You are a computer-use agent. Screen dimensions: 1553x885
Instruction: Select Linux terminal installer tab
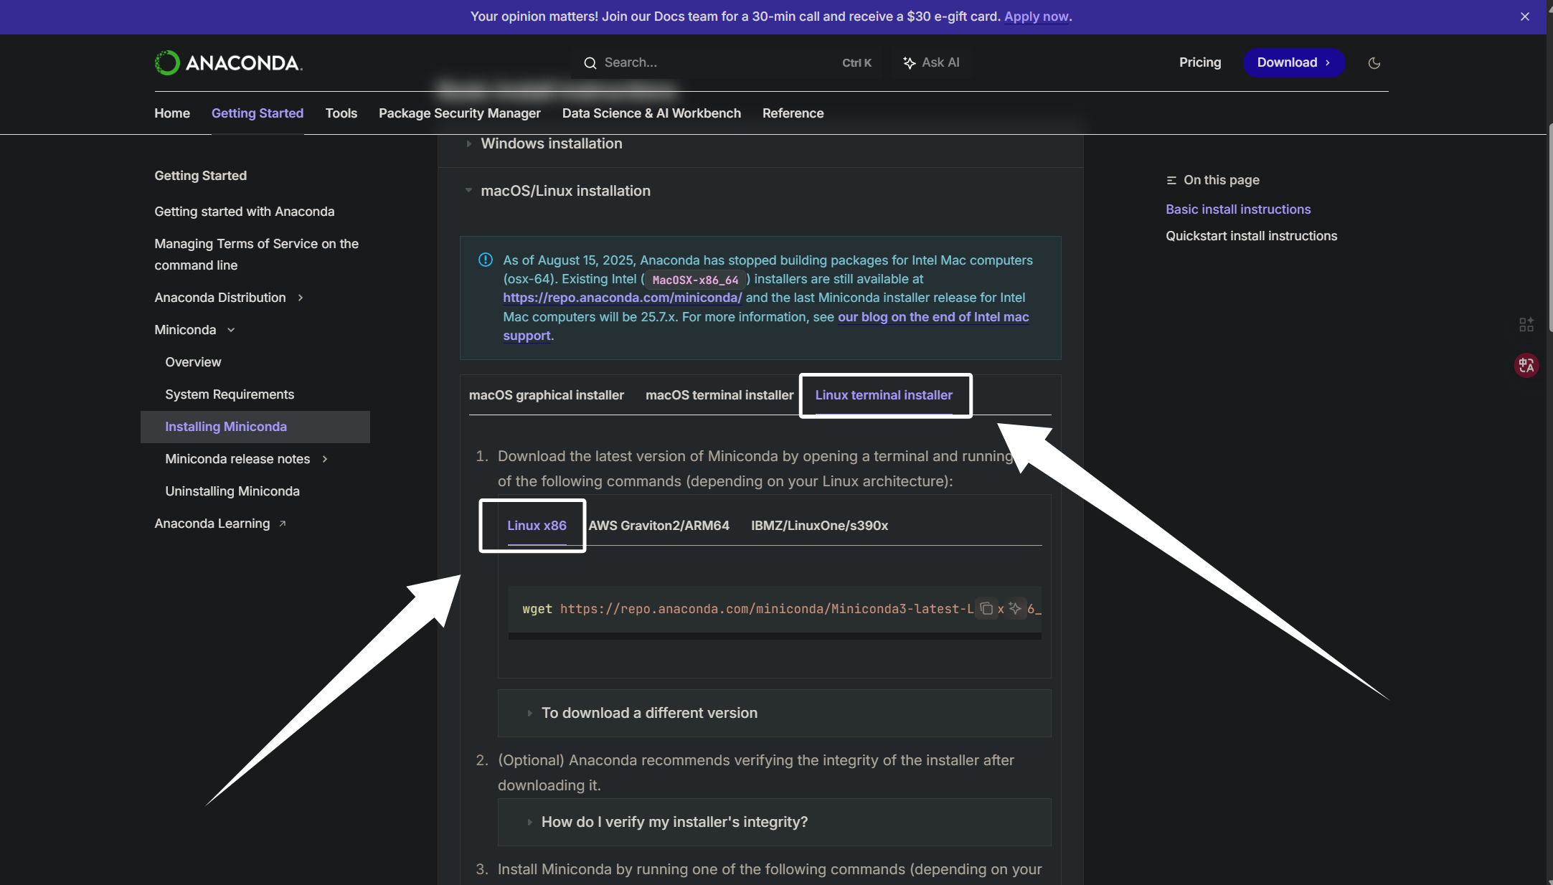point(884,395)
